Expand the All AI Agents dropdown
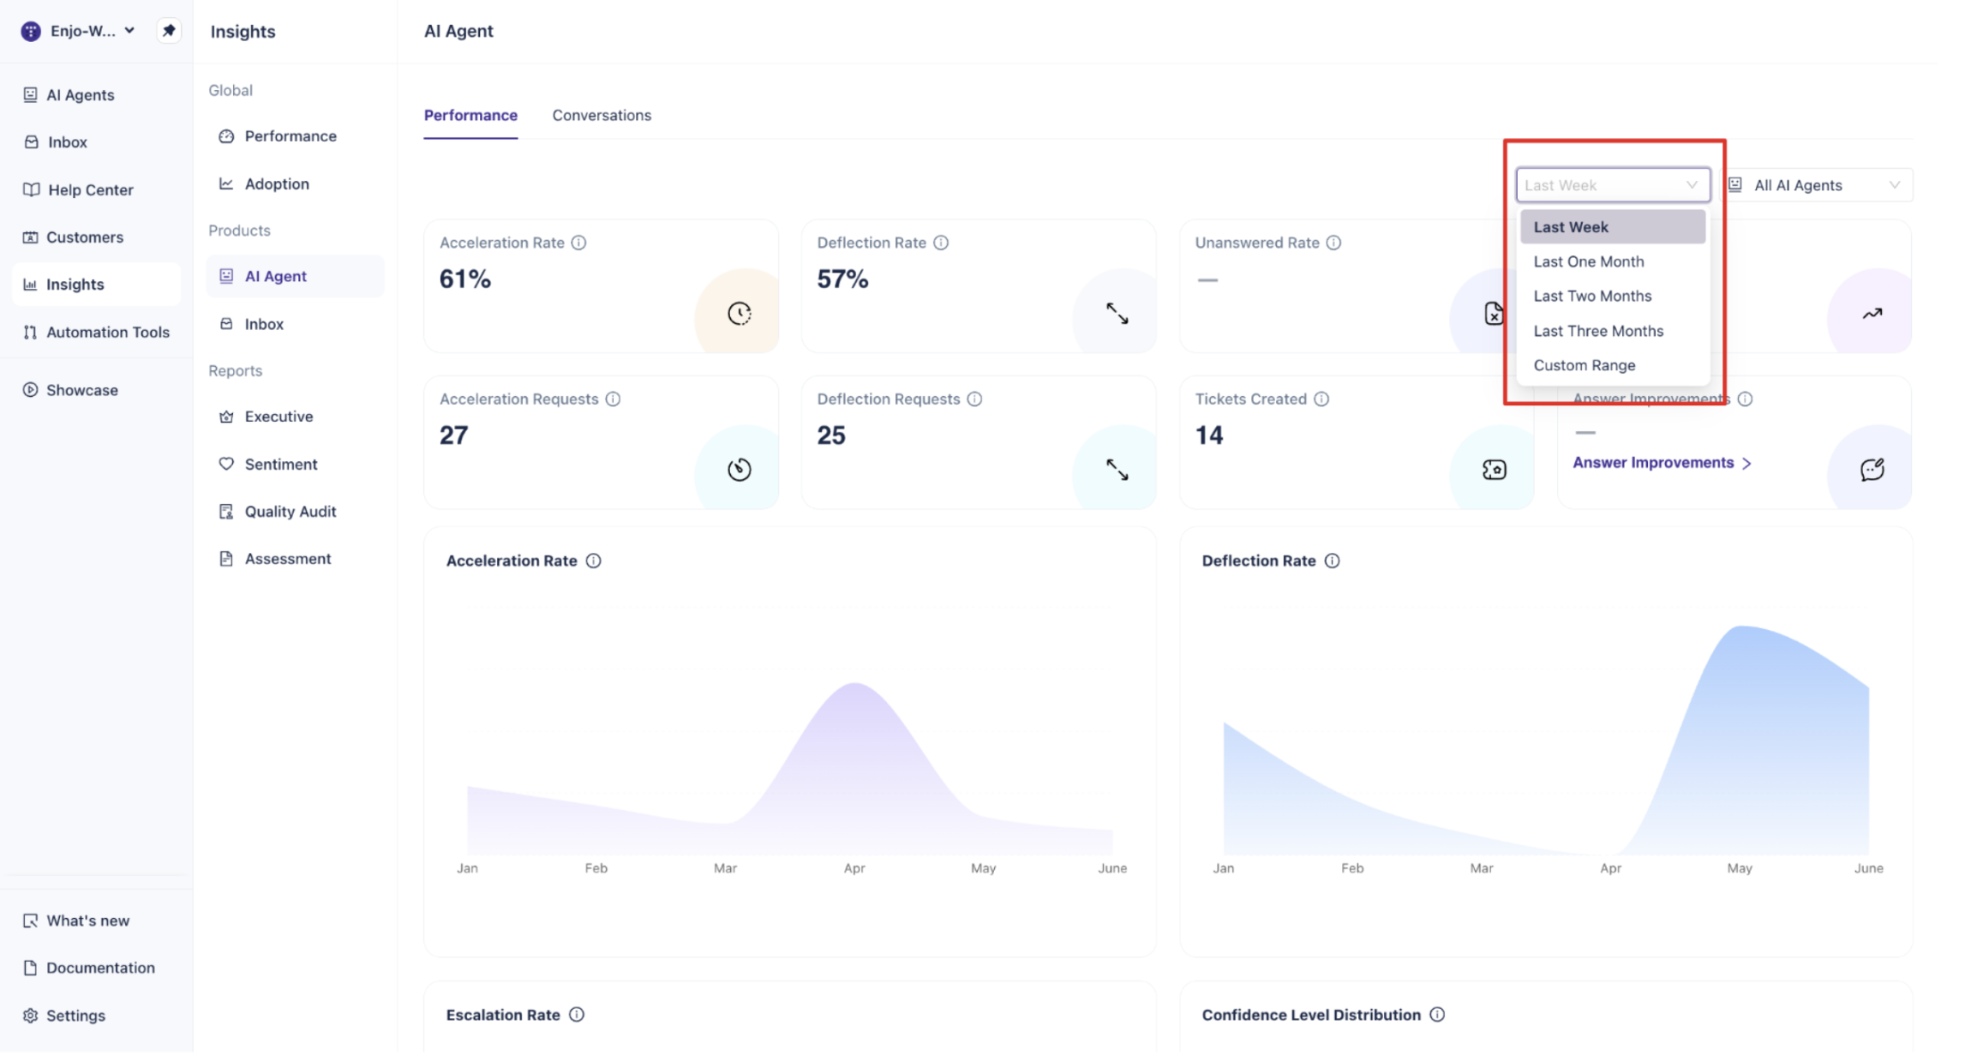This screenshot has width=1983, height=1056. (x=1817, y=186)
